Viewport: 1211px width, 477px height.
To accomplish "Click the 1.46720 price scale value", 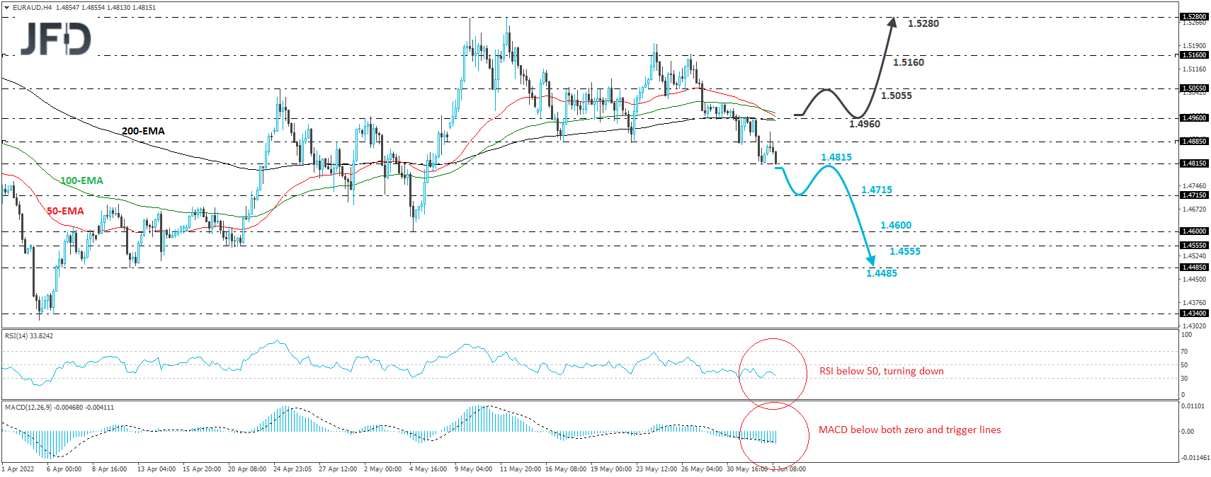I will (x=1194, y=209).
